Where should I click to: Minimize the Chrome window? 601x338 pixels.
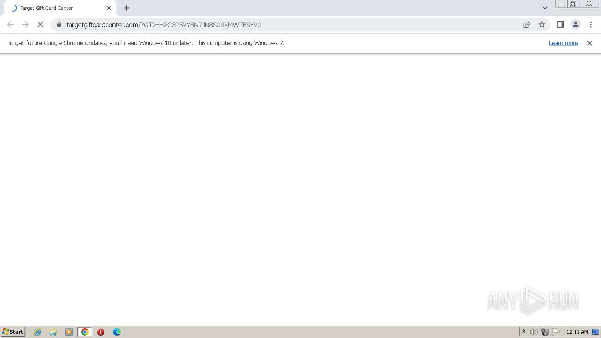pos(562,4)
